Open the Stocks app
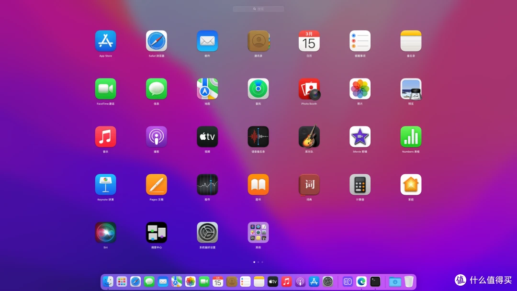This screenshot has width=517, height=291. 207,185
